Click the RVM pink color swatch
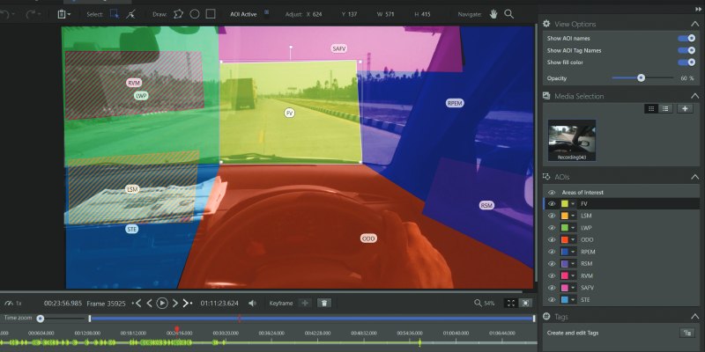The image size is (705, 352). 565,275
